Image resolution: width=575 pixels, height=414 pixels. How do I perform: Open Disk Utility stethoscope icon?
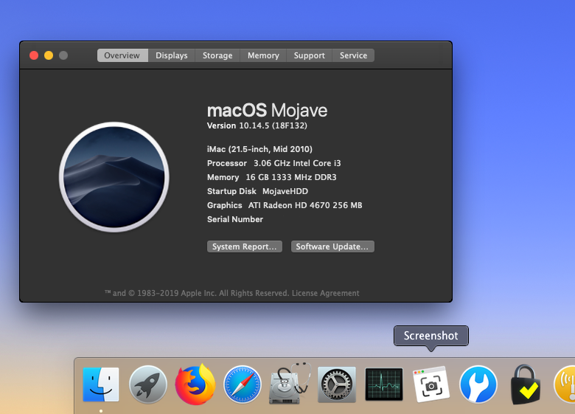(290, 383)
